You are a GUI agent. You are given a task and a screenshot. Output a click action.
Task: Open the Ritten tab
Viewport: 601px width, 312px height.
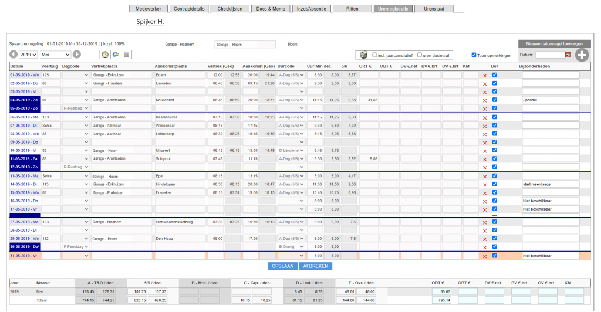352,9
